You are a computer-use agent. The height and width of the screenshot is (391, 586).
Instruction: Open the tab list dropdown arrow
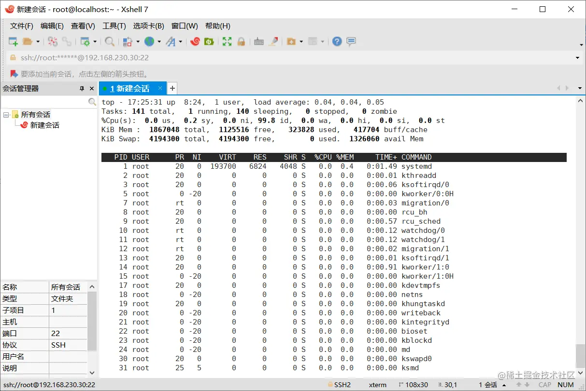tap(580, 88)
